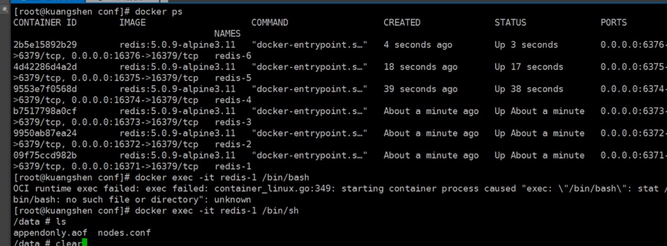
Task: Click the redis-4 container name
Action: 233,100
